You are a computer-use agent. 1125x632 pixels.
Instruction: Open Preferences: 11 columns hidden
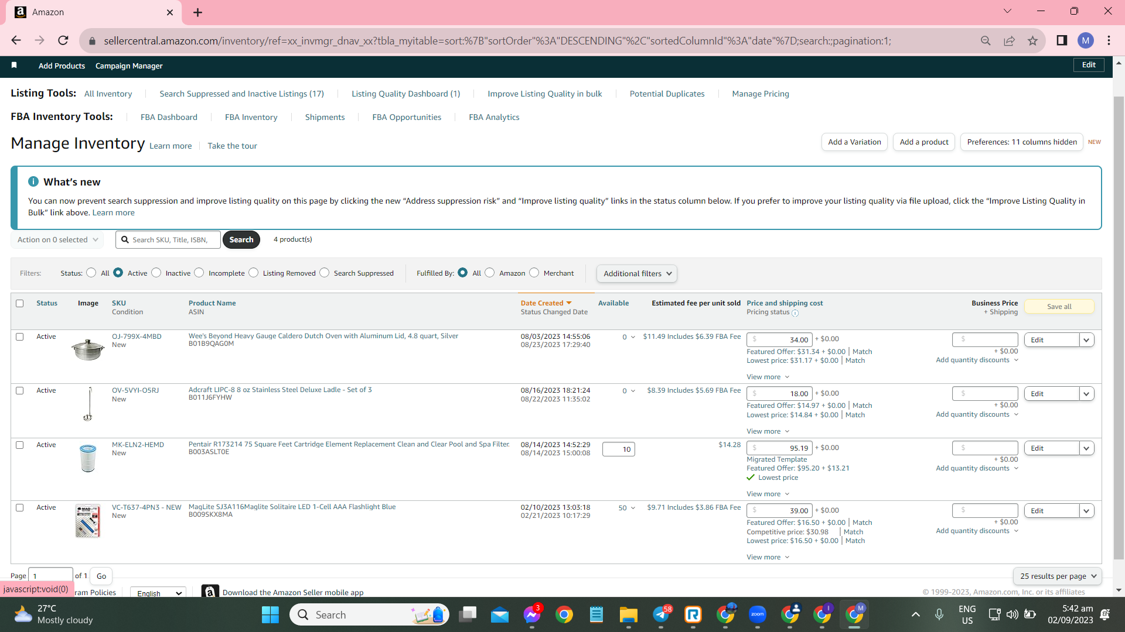click(x=1022, y=142)
